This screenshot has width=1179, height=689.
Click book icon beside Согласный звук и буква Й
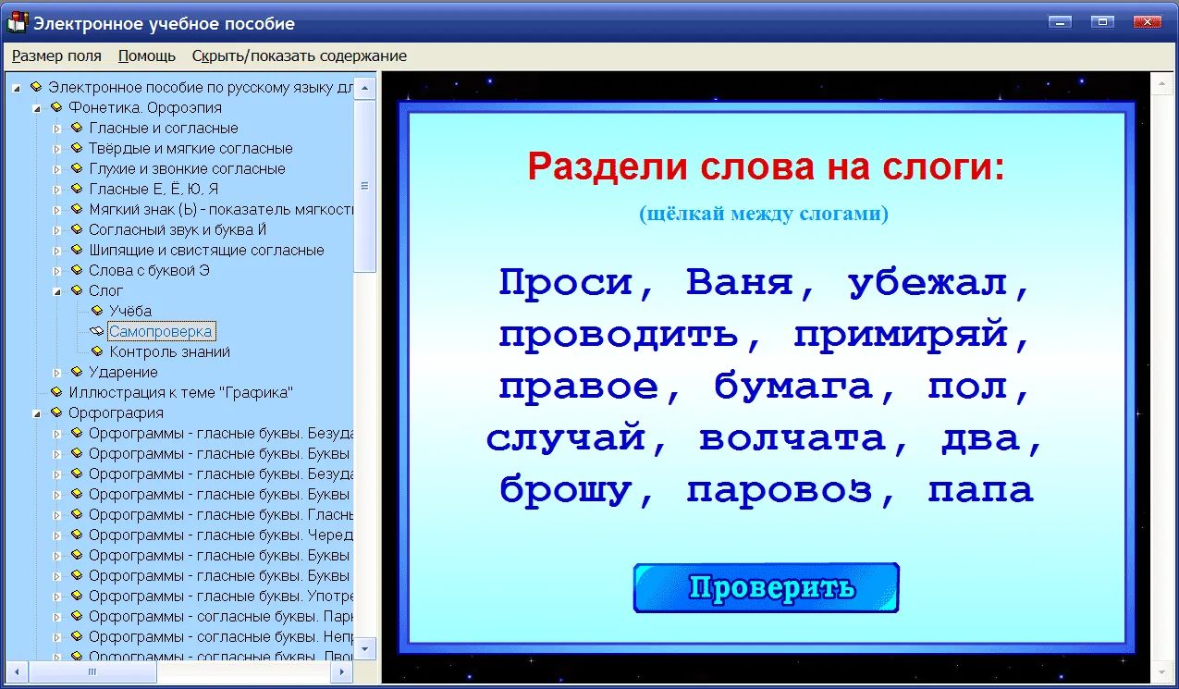77,229
